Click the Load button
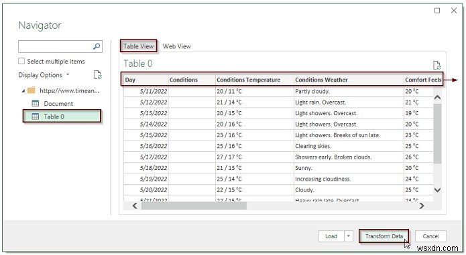The height and width of the screenshot is (255, 466). click(331, 236)
